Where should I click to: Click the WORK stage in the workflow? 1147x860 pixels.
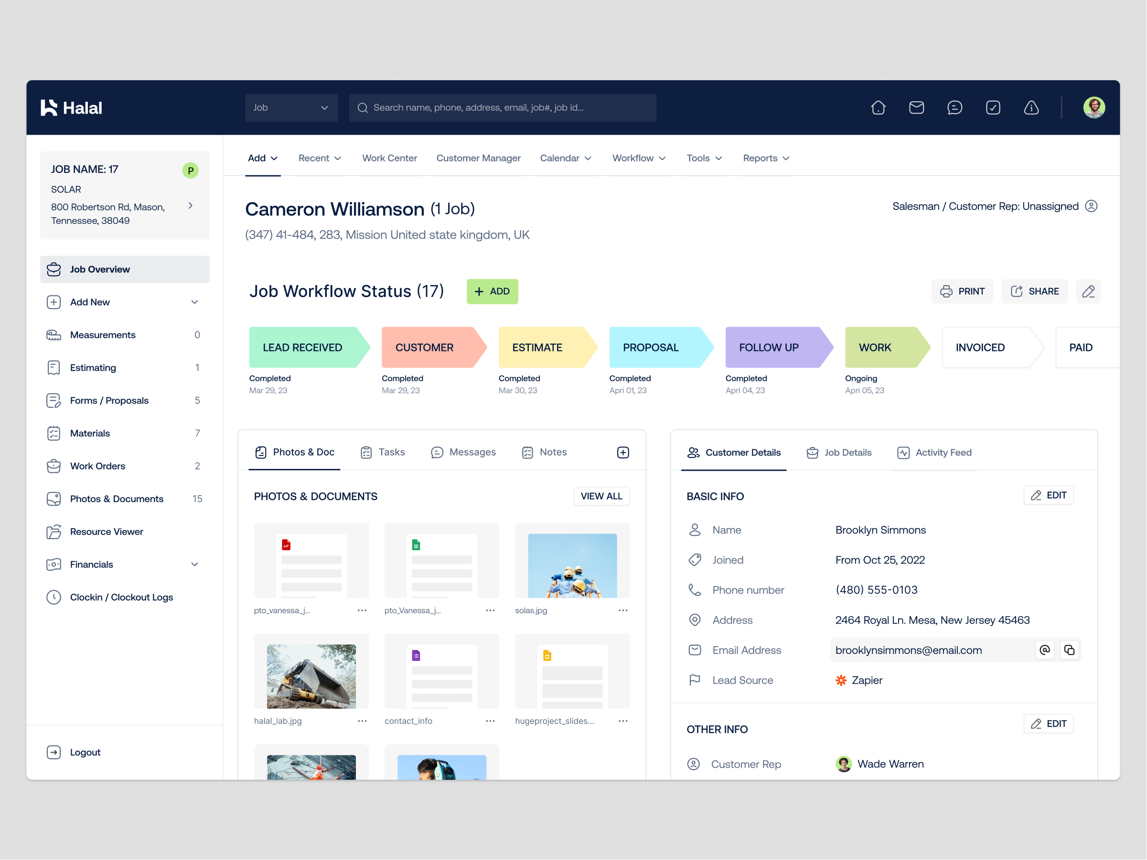pyautogui.click(x=874, y=347)
